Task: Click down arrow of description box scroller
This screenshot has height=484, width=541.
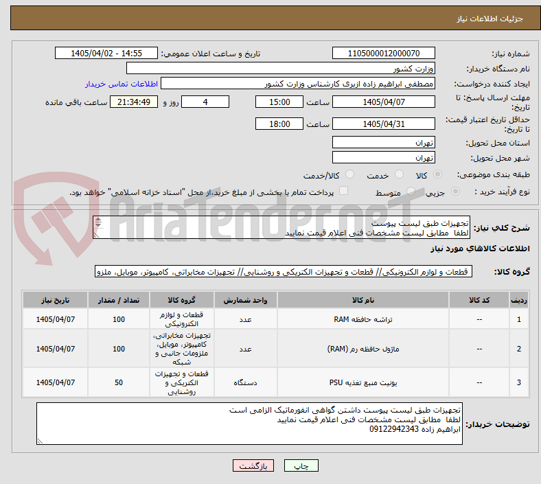Action: [x=98, y=225]
